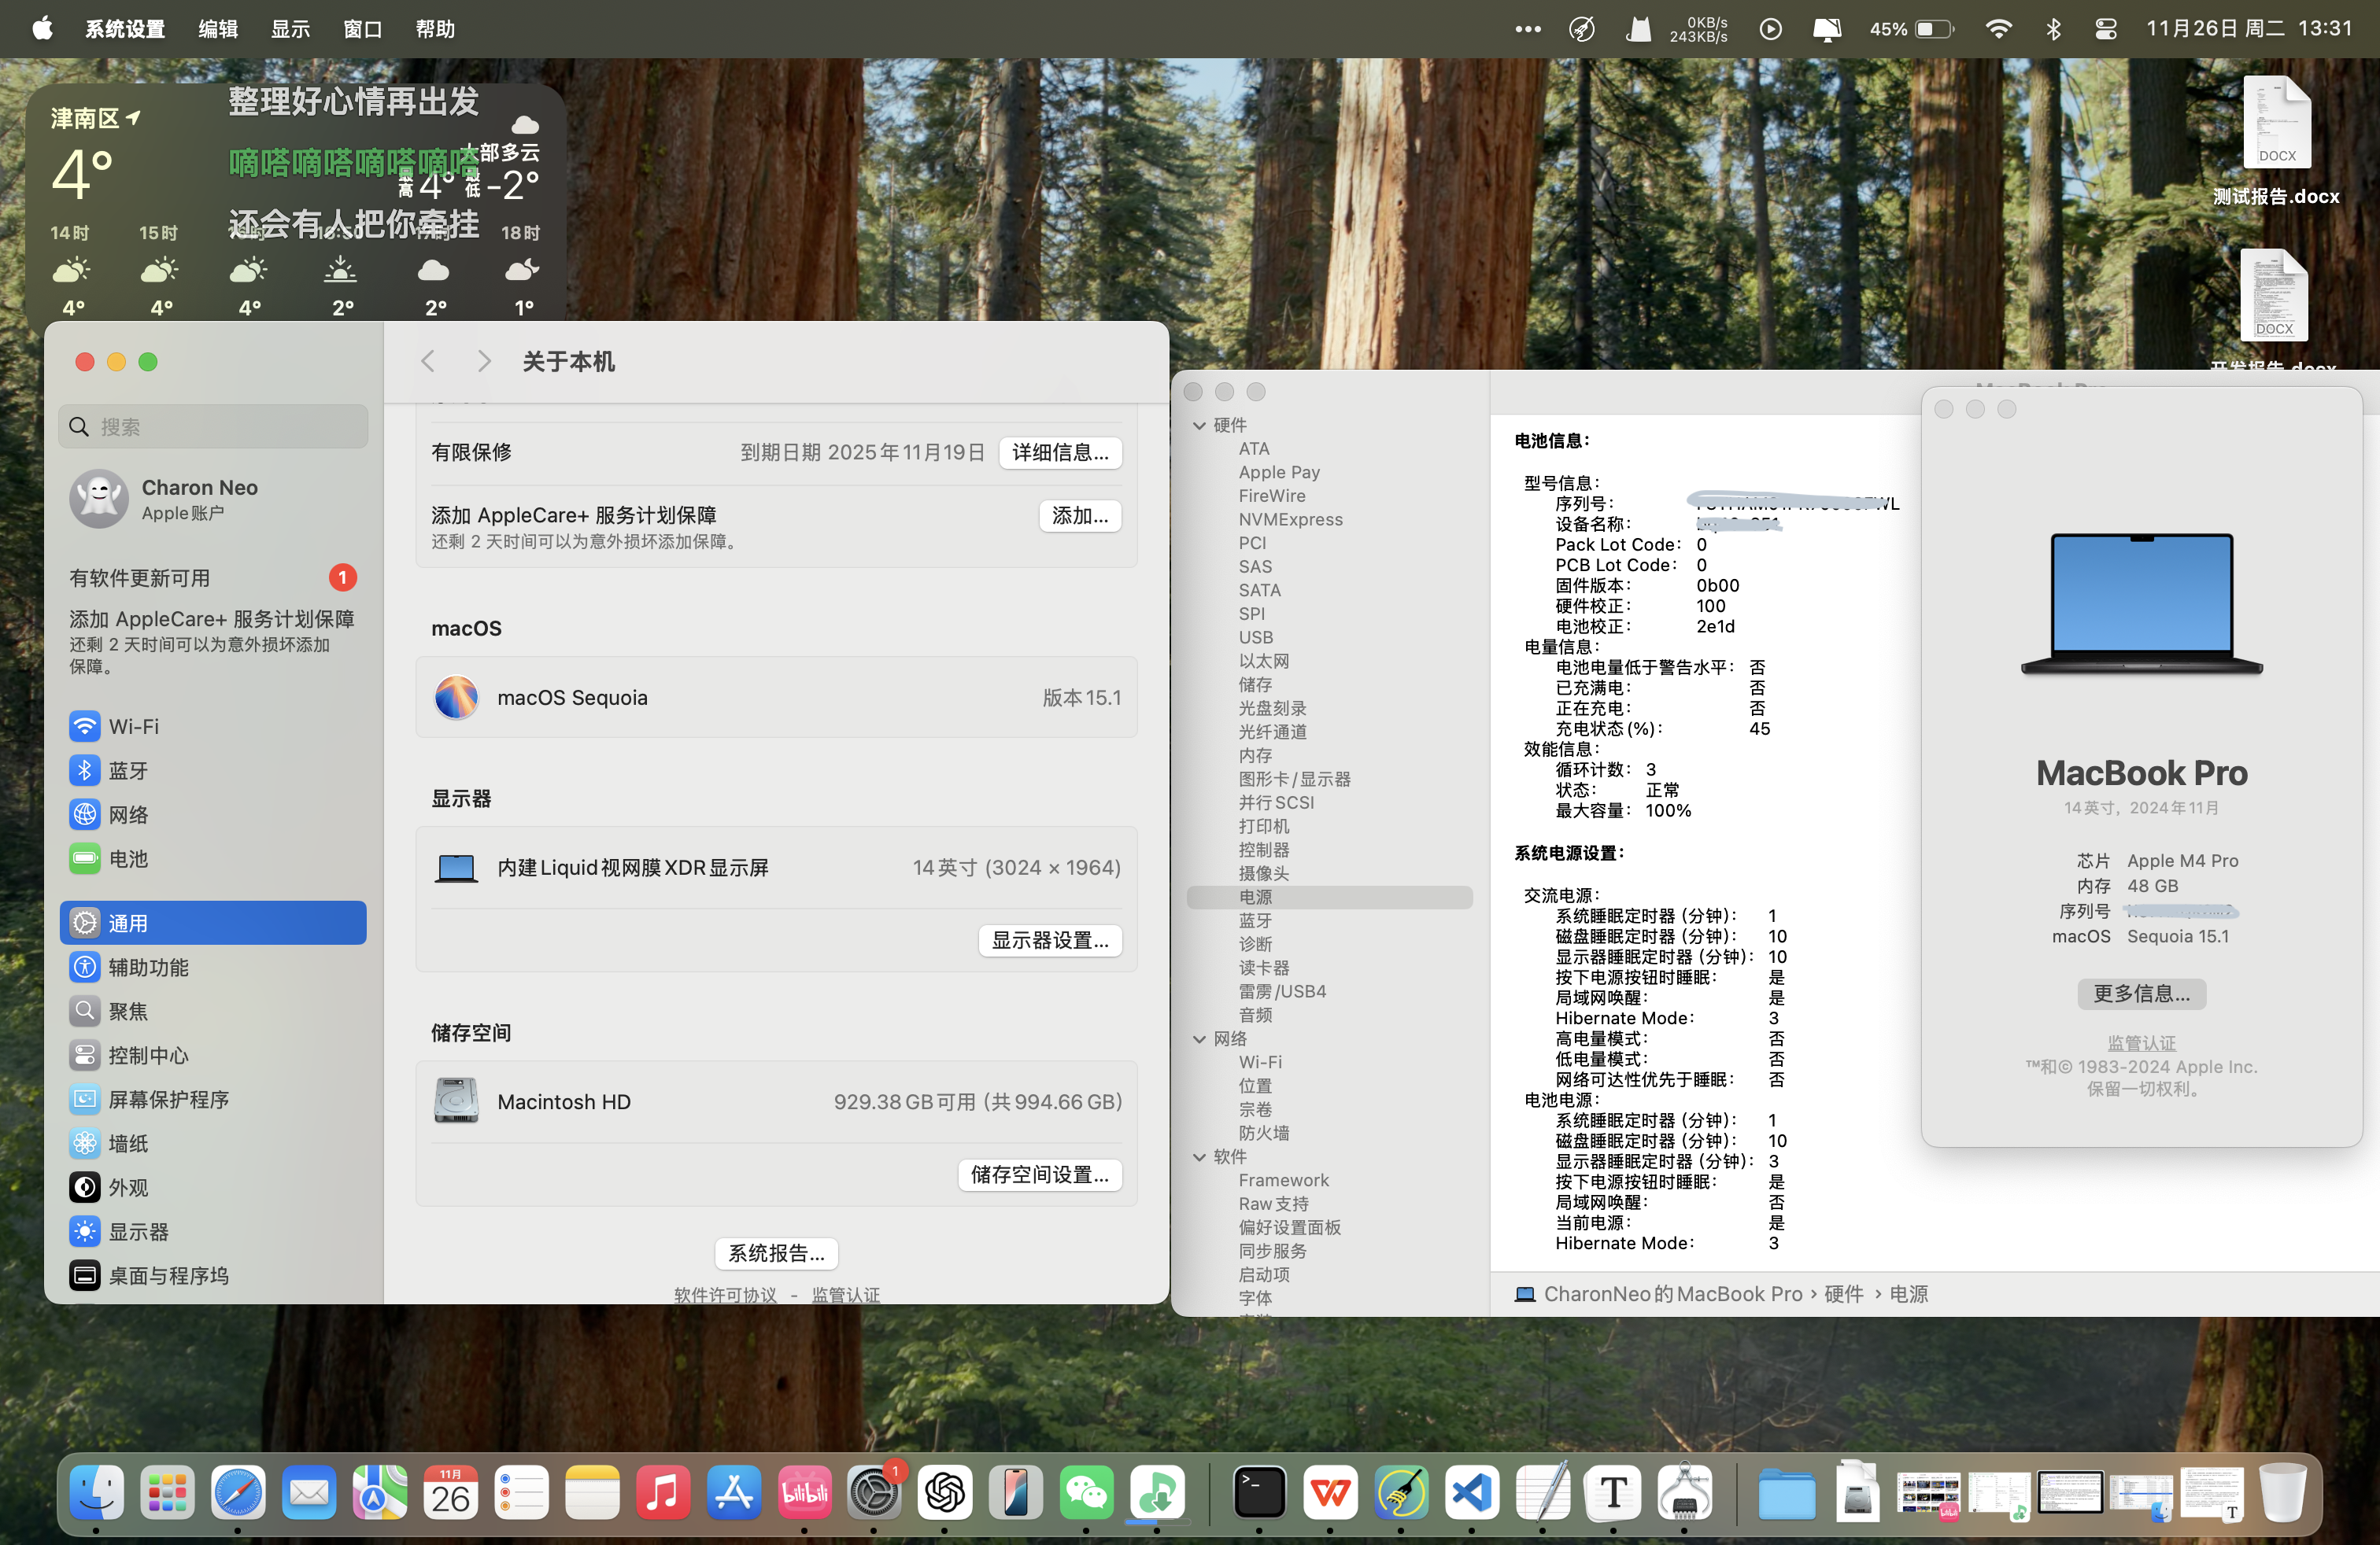Collapse the 软件 software tree section

tap(1199, 1157)
